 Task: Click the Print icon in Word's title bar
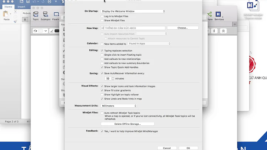click(x=50, y=2)
